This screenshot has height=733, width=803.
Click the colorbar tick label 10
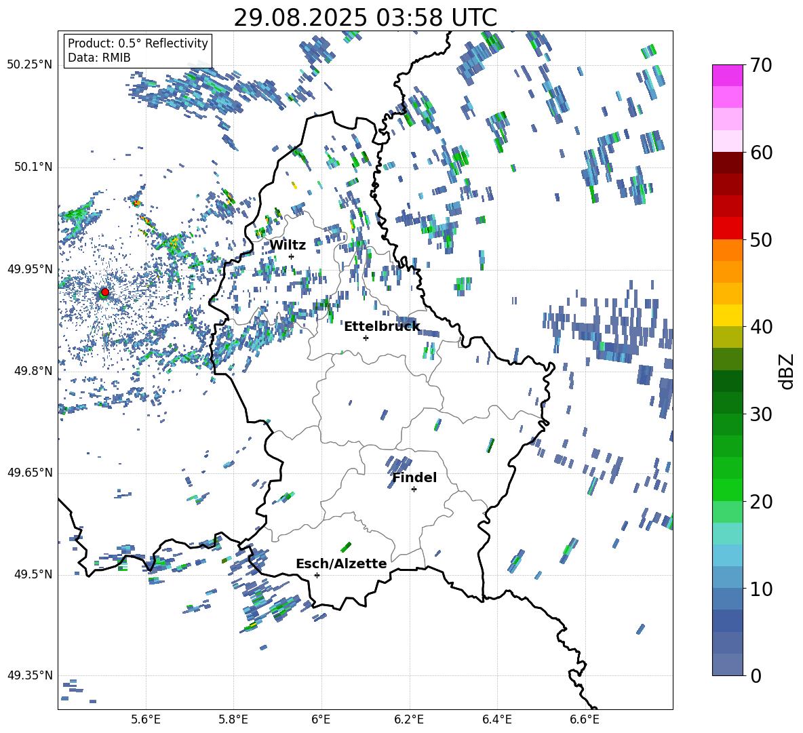[761, 589]
